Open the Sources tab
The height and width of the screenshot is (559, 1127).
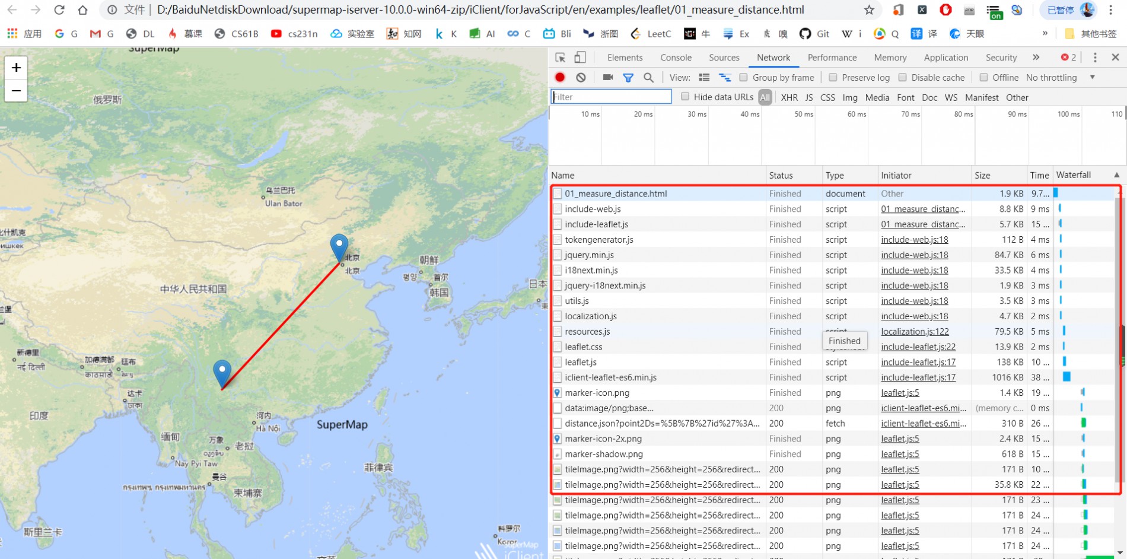point(724,58)
